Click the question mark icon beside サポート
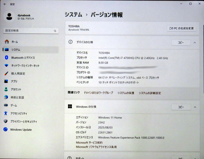Viewport: 204px width, 159px height. tap(69, 157)
